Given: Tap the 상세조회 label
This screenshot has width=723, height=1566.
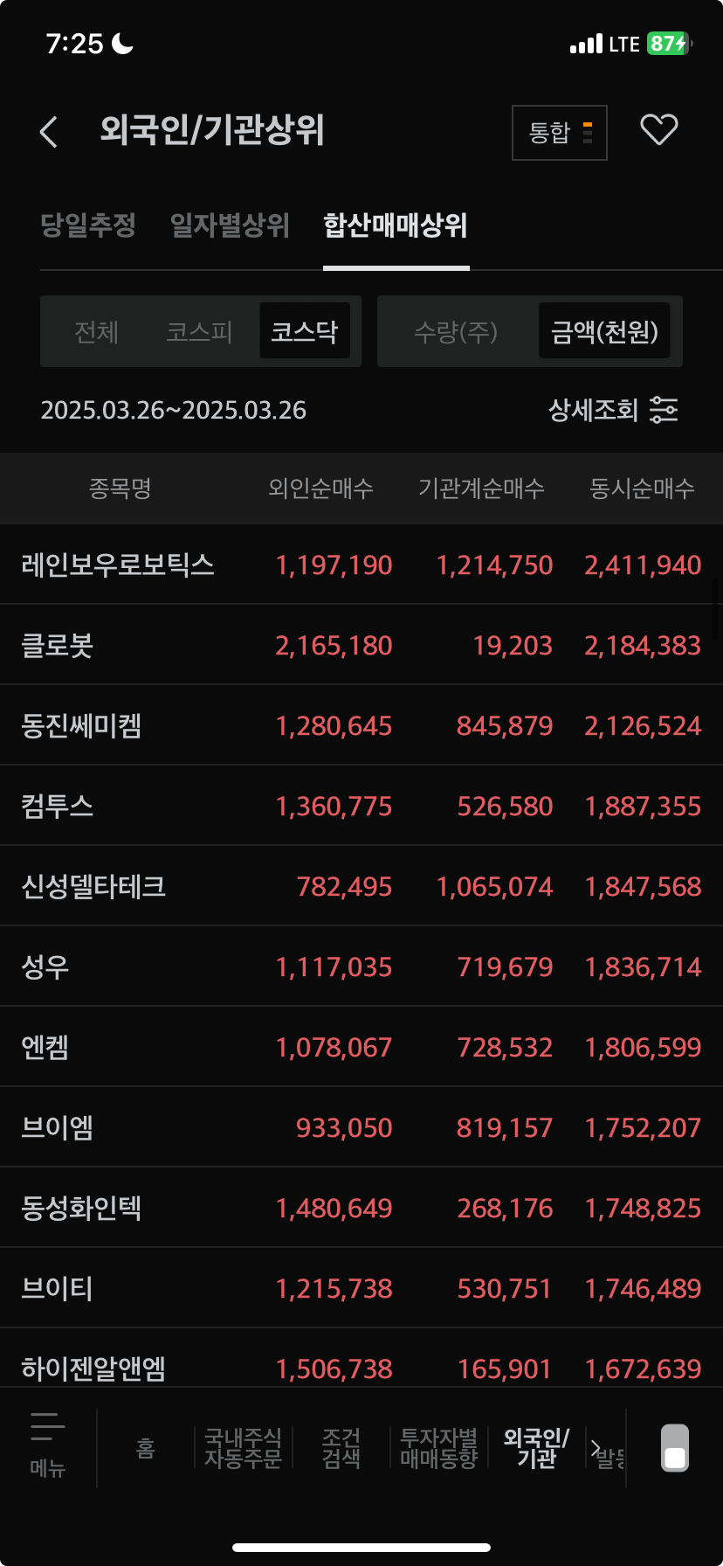Looking at the screenshot, I should tap(593, 410).
